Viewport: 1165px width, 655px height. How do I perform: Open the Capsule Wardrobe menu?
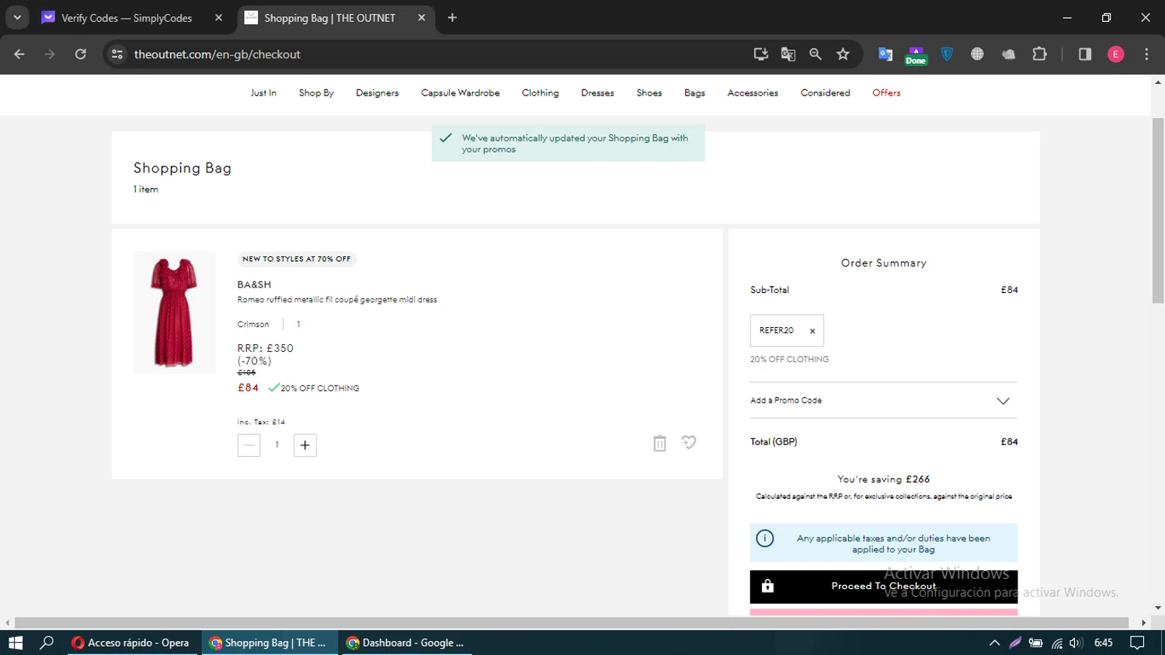461,93
